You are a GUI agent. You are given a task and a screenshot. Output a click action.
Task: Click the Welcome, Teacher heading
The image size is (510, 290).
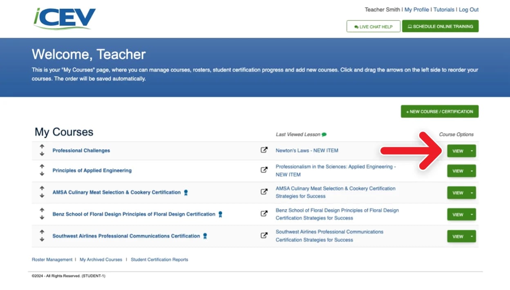point(89,54)
